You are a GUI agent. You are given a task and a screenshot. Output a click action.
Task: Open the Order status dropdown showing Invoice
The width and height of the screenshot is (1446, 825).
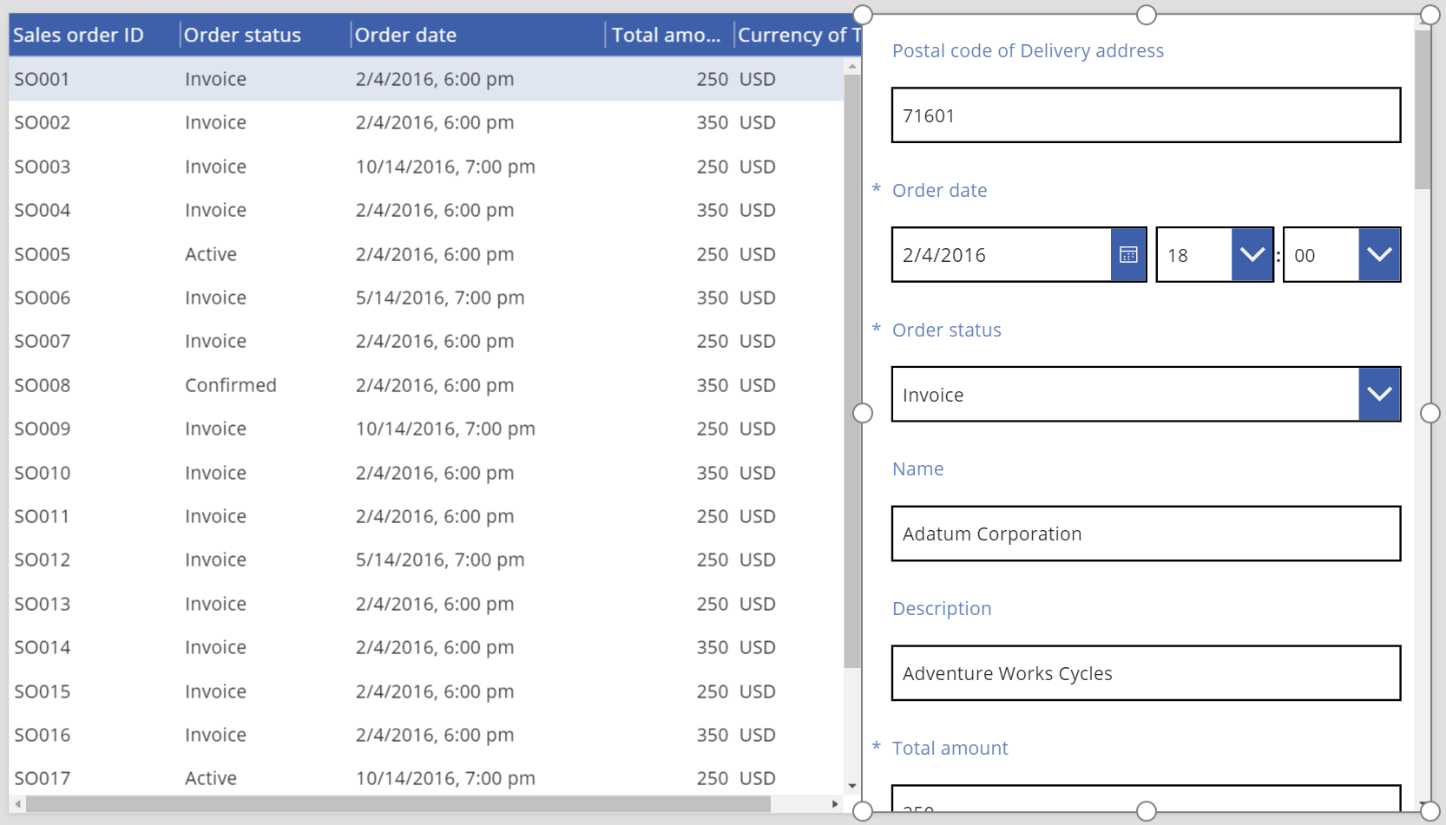(x=1378, y=394)
